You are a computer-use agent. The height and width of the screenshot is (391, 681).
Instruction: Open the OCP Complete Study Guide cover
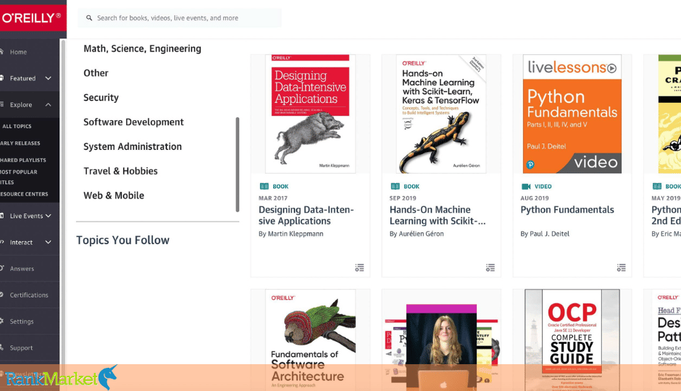(x=572, y=340)
